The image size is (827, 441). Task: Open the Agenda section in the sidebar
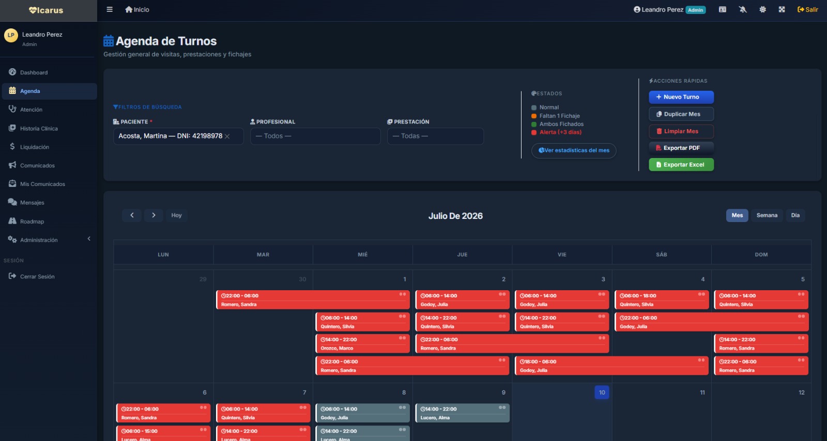(x=49, y=91)
